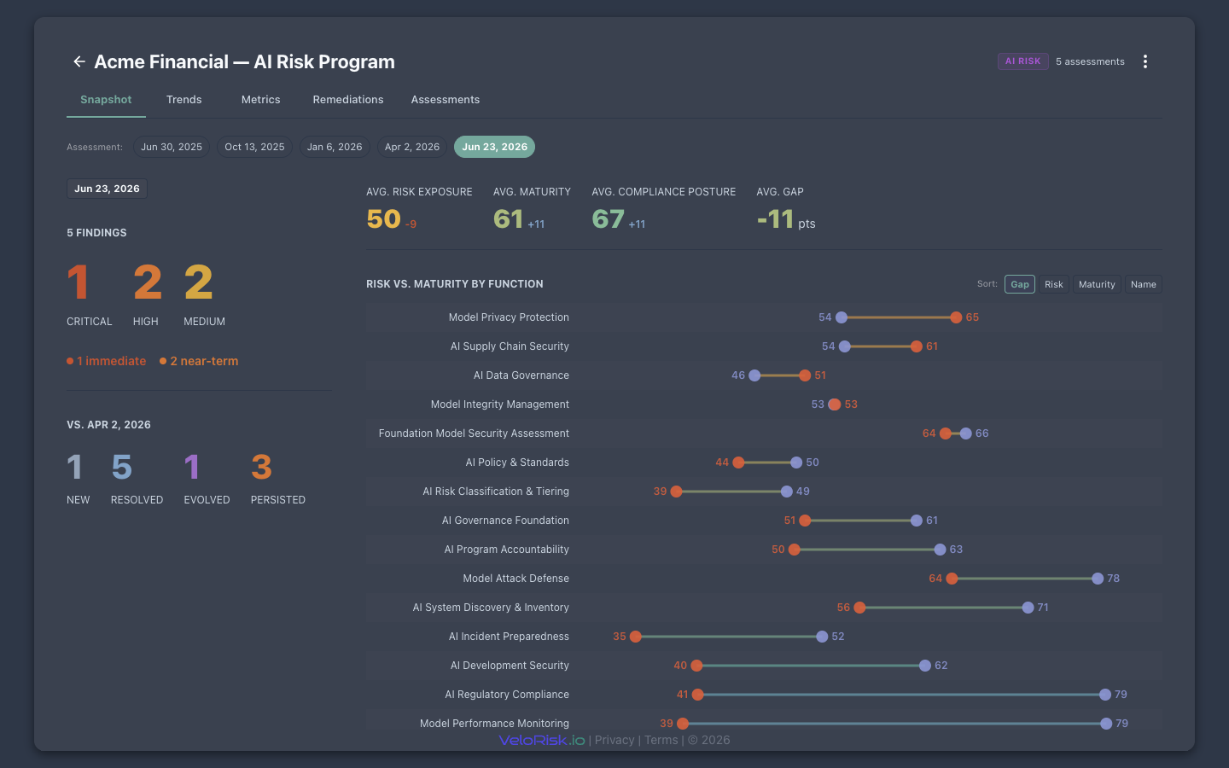The image size is (1229, 768).
Task: Switch to the Snapshot tab
Action: [106, 100]
